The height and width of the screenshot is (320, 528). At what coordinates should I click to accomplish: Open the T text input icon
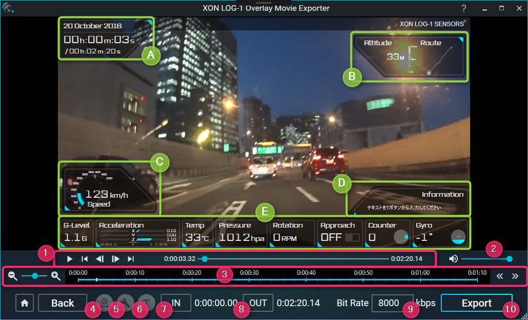[x=147, y=302]
